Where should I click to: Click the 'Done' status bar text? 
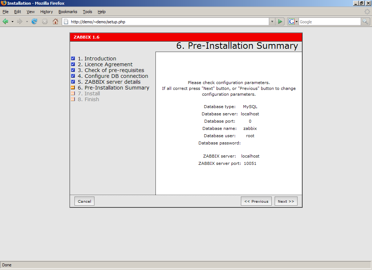tap(7, 265)
